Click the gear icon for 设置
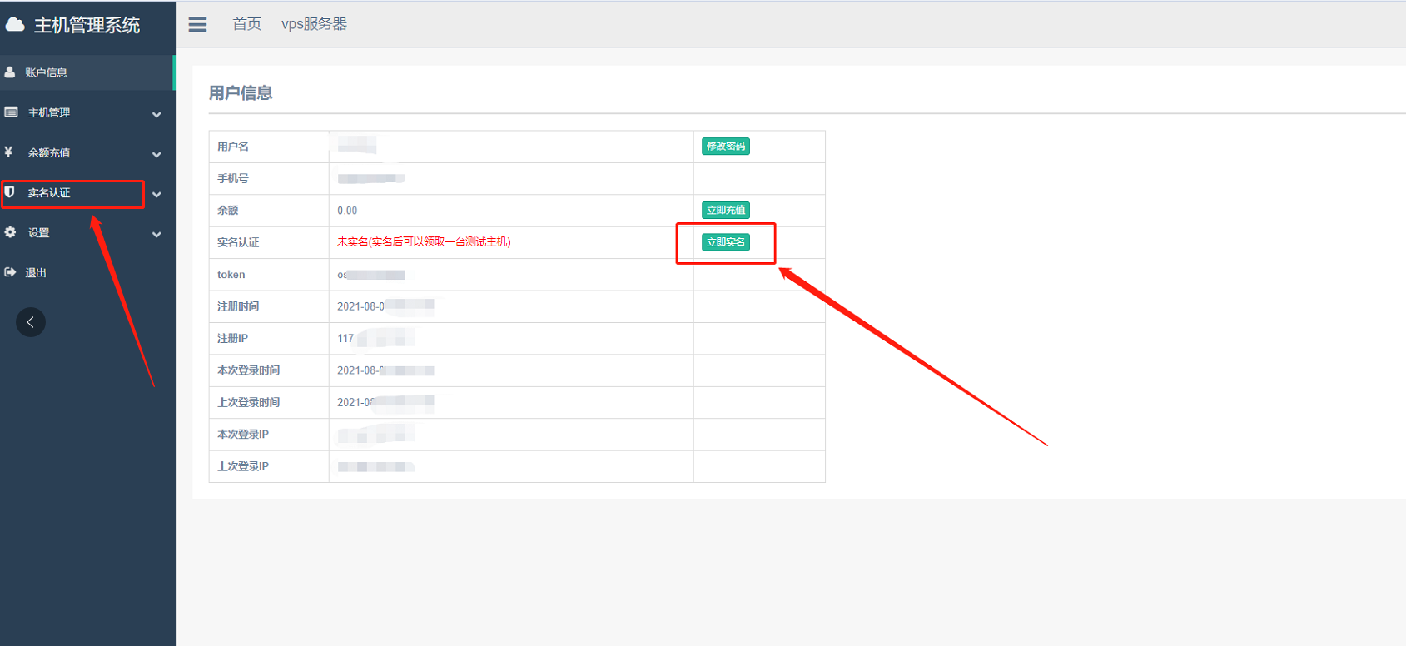 (10, 232)
